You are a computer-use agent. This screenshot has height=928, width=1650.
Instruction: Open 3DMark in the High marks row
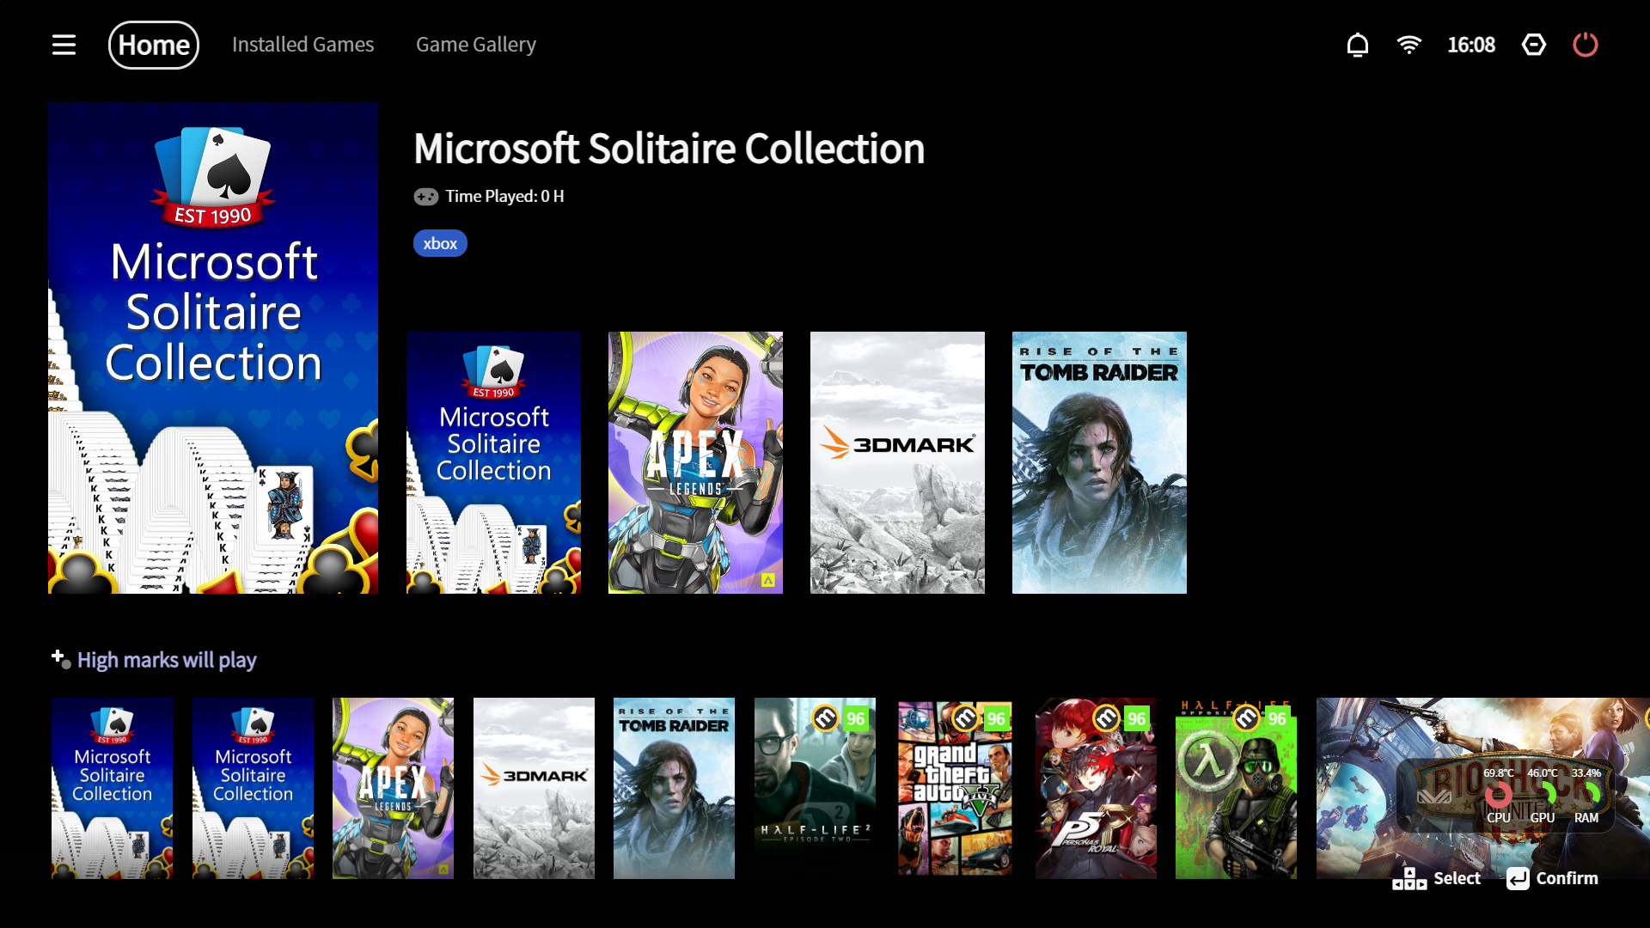tap(534, 788)
